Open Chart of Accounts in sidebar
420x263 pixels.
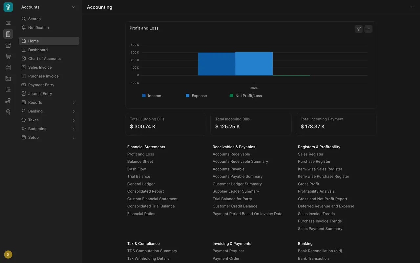click(49, 59)
